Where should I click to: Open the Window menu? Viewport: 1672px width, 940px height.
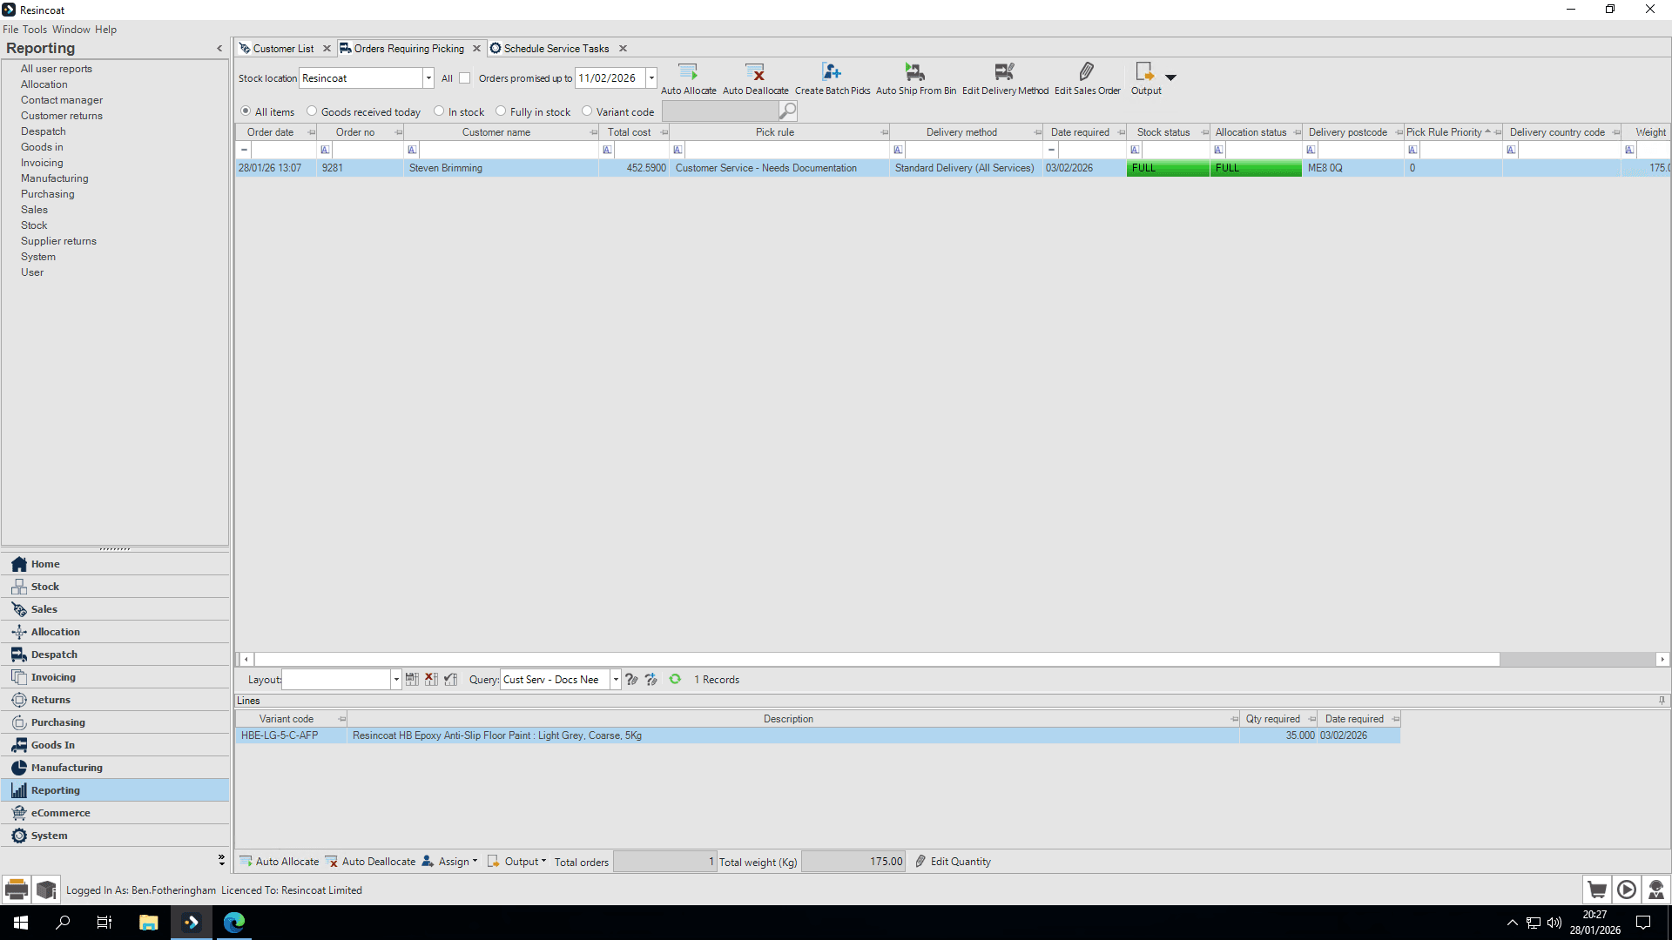pos(71,29)
